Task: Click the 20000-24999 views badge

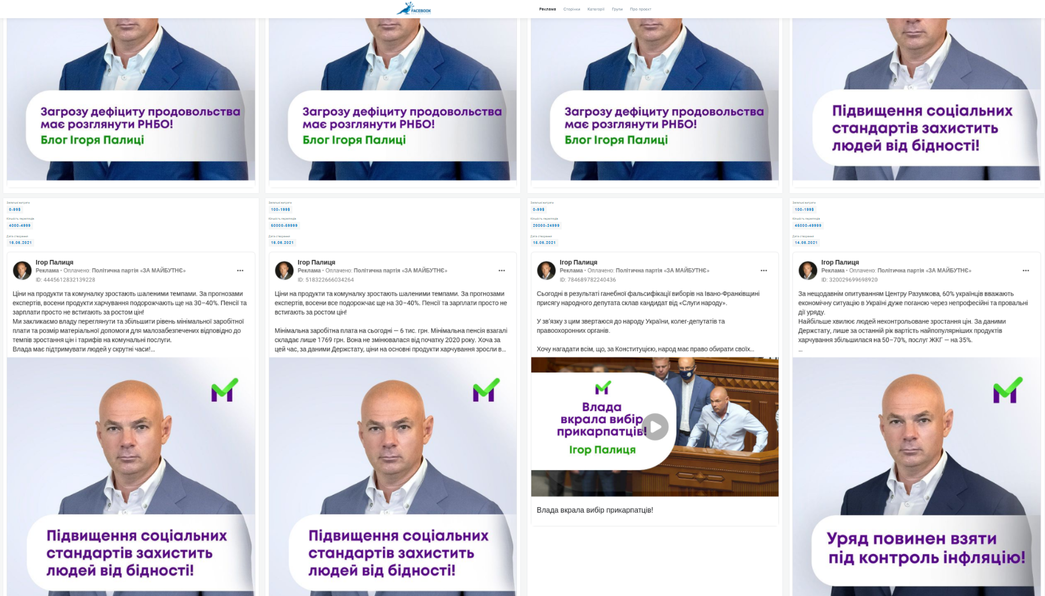Action: tap(546, 226)
